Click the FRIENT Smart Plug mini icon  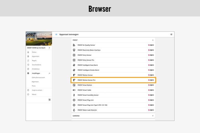click(74, 100)
